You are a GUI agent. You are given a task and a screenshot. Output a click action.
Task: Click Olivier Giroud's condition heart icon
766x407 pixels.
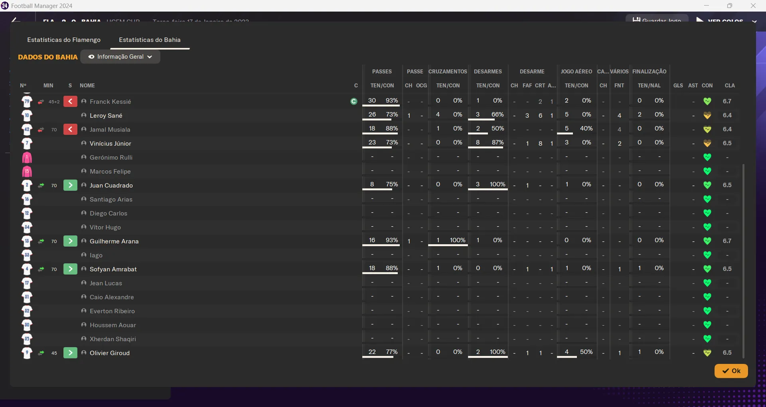click(707, 353)
